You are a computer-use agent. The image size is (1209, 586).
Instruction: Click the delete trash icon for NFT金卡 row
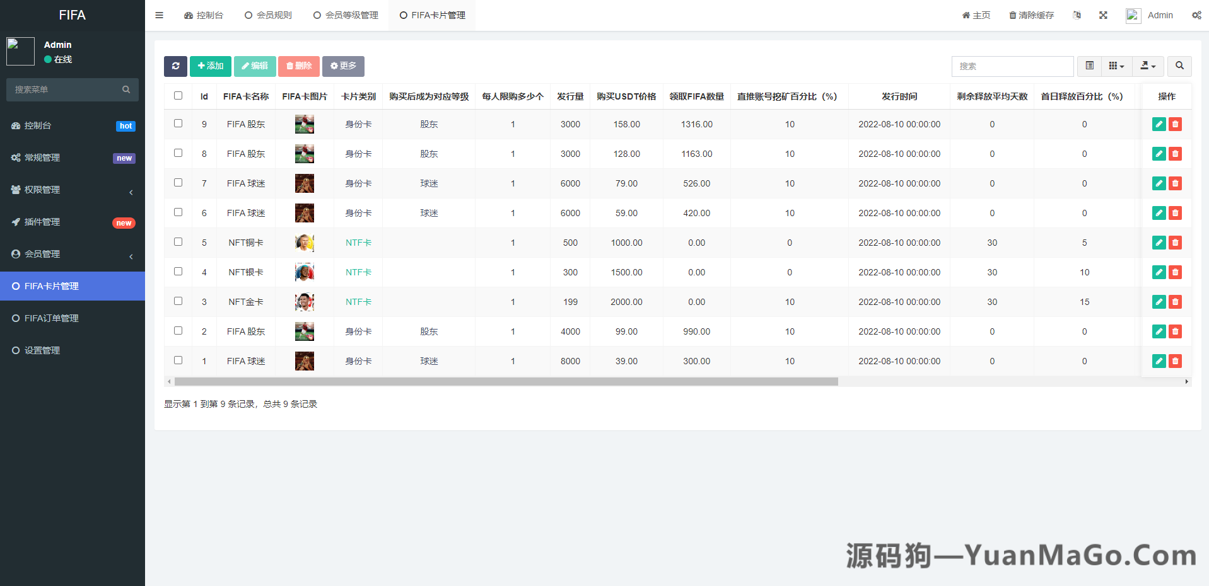coord(1175,302)
